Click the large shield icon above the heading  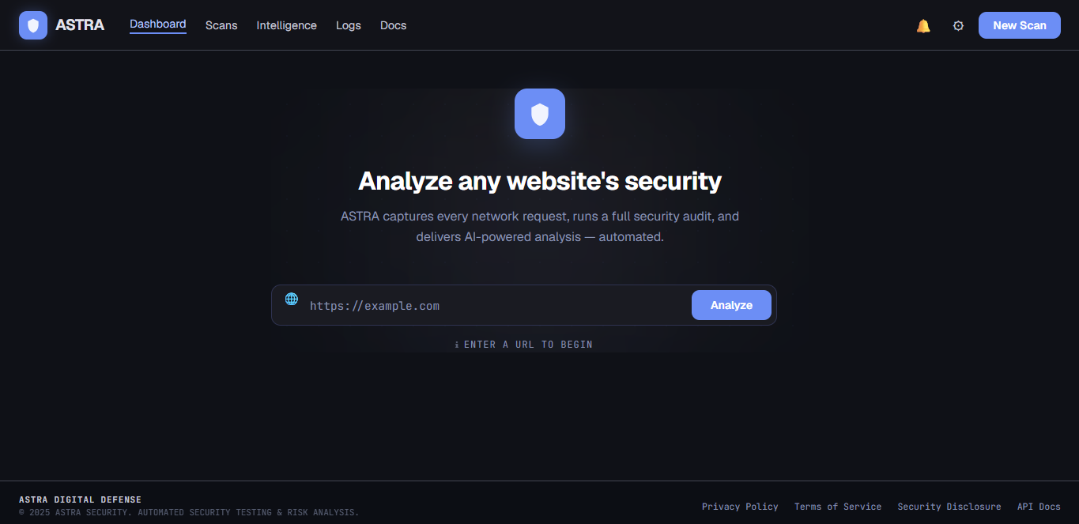coord(540,114)
